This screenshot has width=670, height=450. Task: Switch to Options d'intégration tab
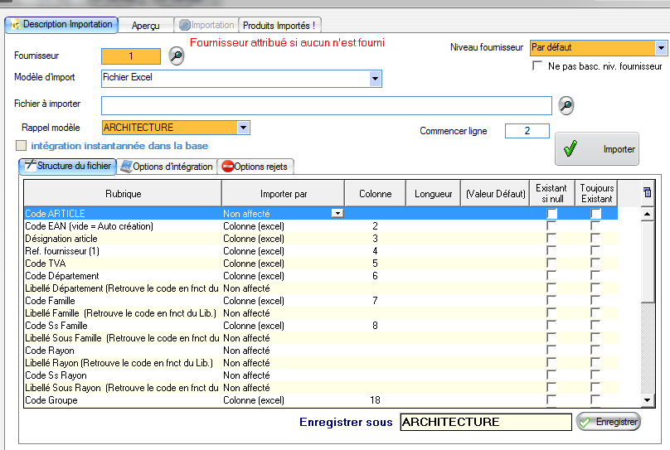(167, 167)
